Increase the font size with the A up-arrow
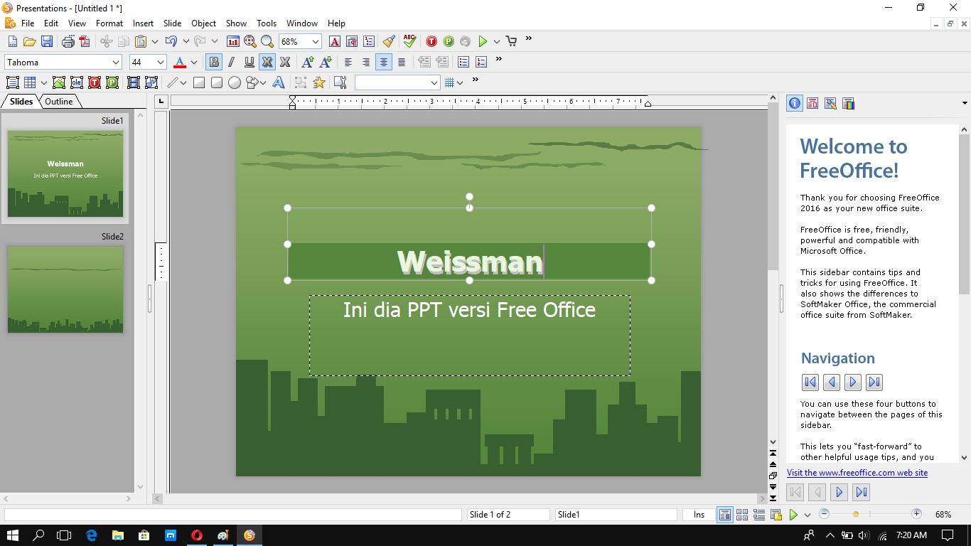The height and width of the screenshot is (546, 971). pos(308,62)
